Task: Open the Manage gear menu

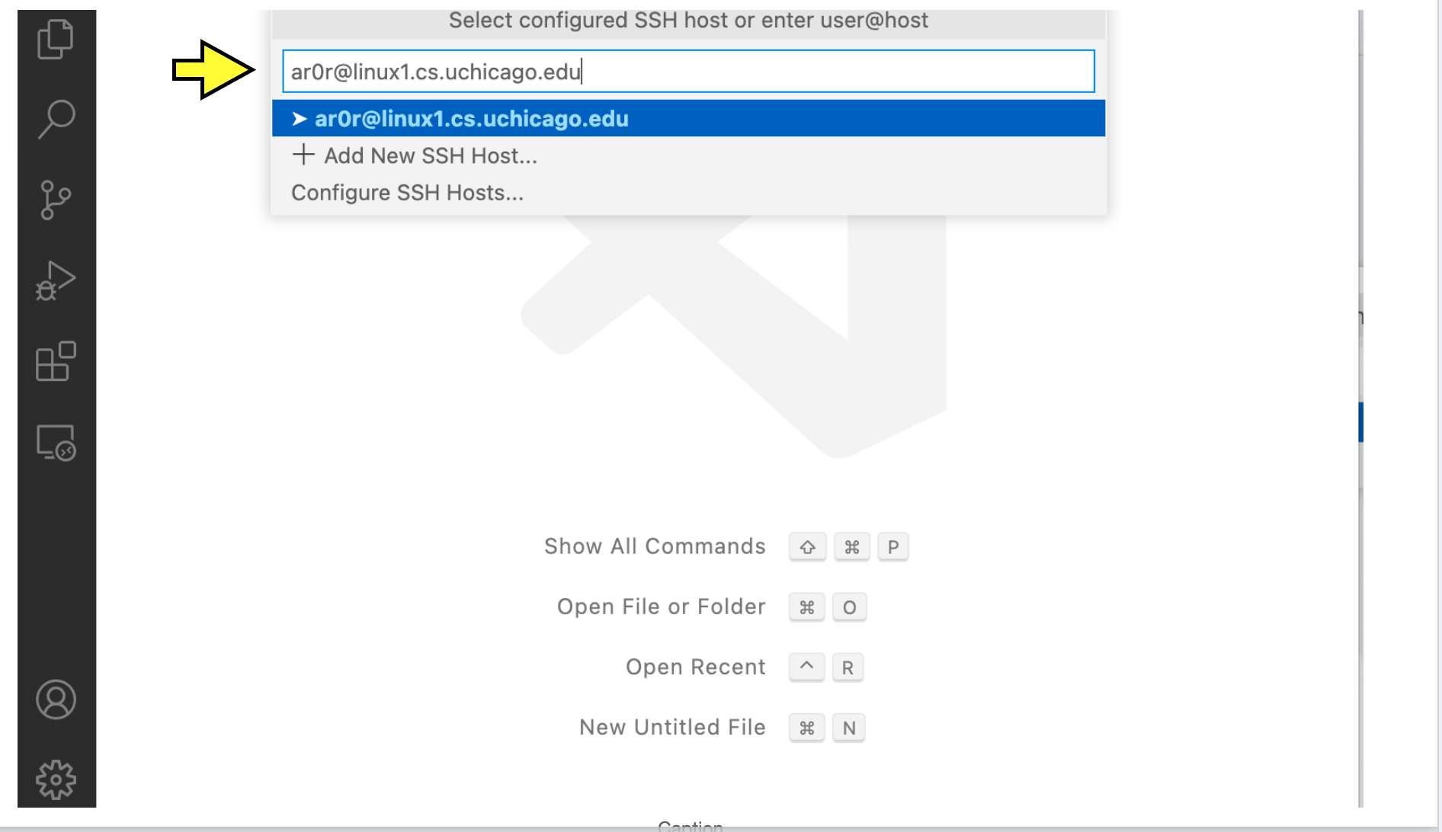Action: coord(56,779)
